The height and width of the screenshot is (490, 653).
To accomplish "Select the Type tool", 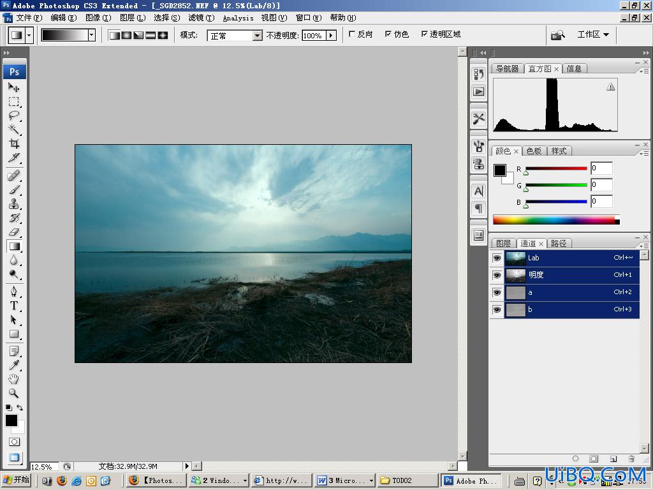I will (x=14, y=306).
